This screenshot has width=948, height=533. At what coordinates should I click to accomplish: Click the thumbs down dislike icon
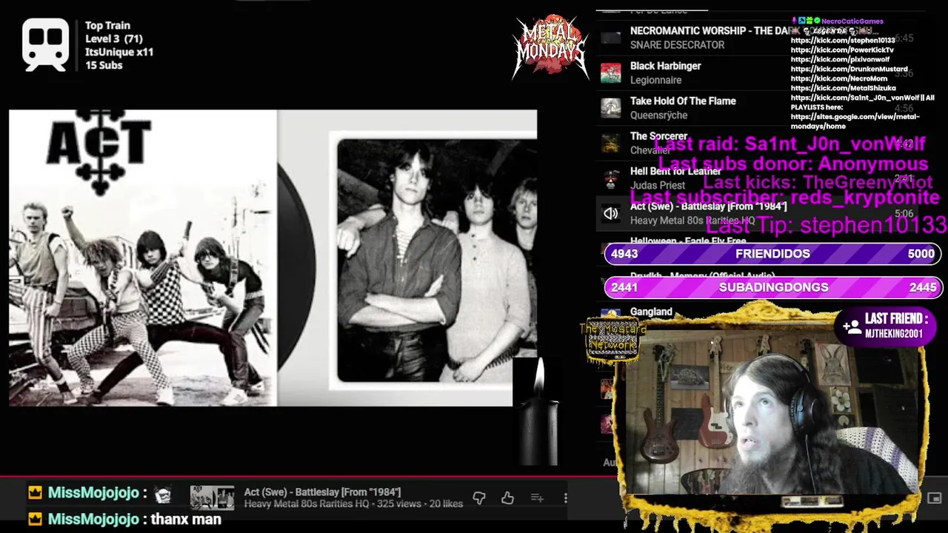(x=479, y=498)
